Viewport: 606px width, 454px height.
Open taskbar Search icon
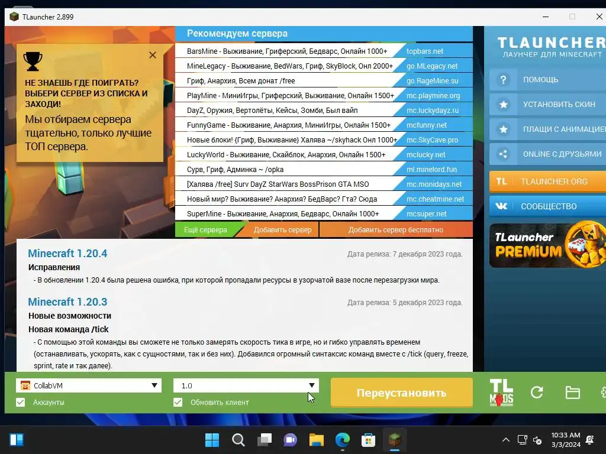(x=238, y=440)
